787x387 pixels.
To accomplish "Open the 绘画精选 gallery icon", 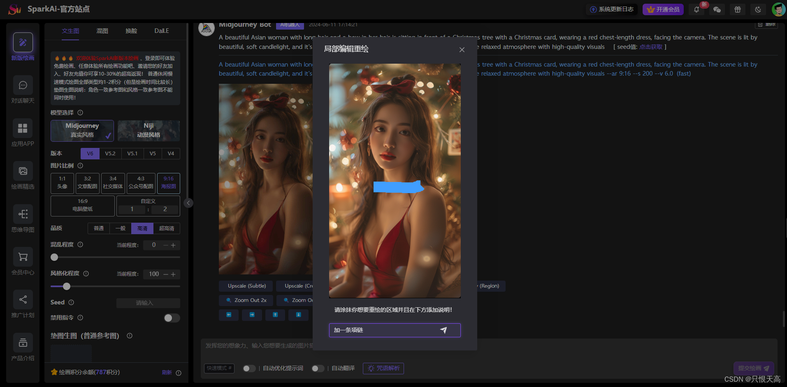I will 23,171.
